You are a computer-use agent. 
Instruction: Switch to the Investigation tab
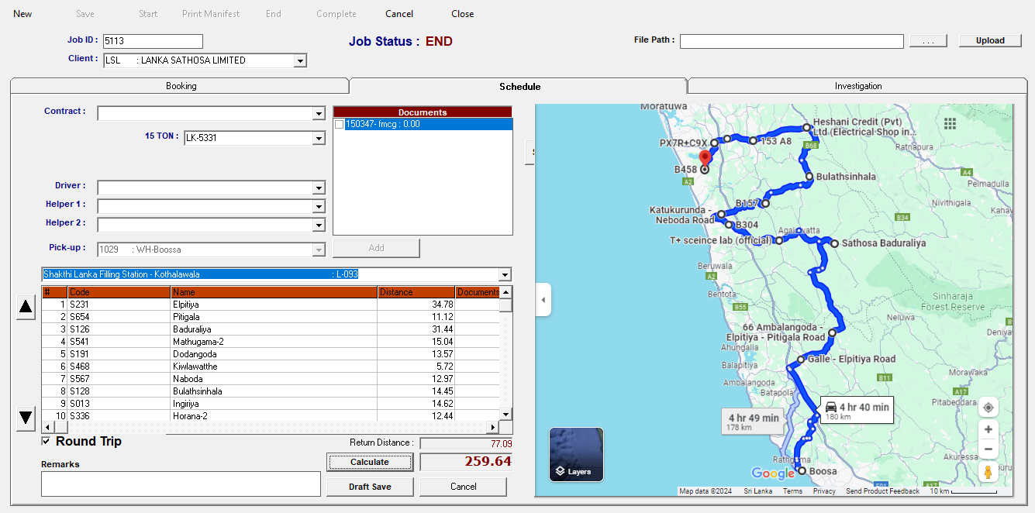(x=858, y=86)
